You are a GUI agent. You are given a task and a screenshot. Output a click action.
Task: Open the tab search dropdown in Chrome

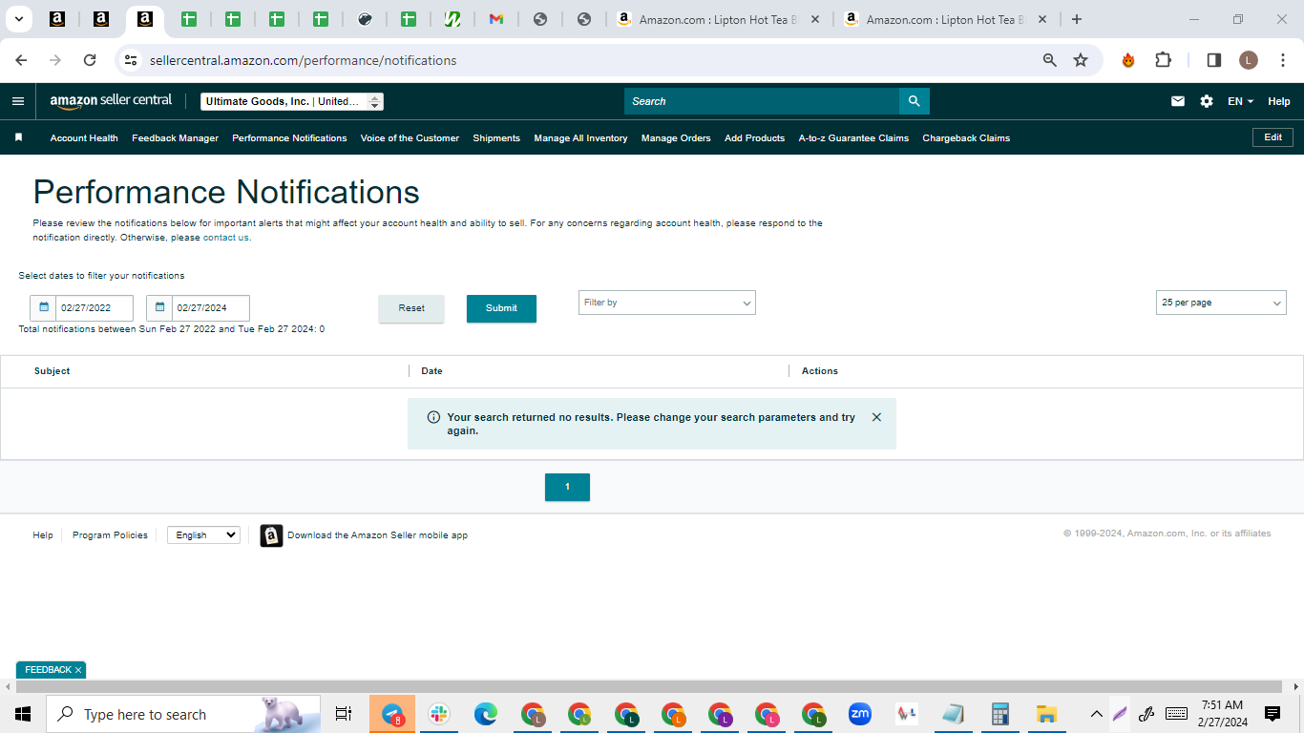tap(18, 19)
